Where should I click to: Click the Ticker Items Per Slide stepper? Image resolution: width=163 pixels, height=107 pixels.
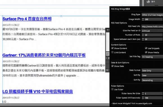[x=143, y=94]
